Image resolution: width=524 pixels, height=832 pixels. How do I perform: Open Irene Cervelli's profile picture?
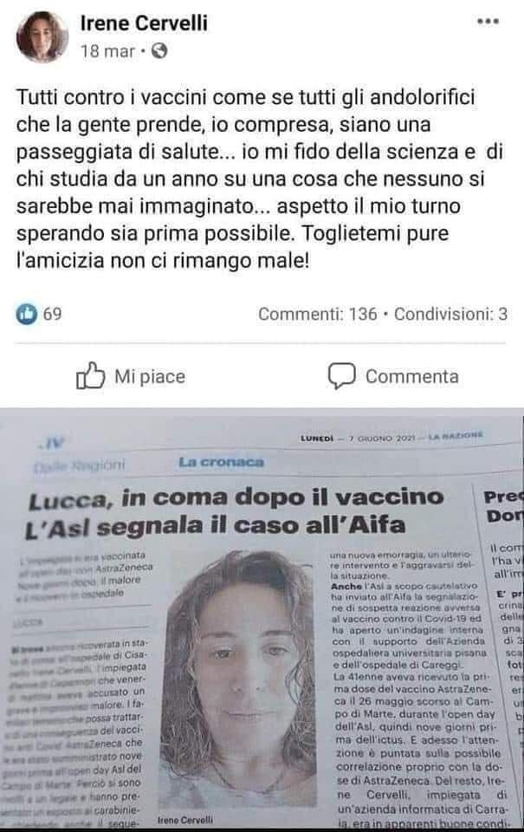(42, 37)
